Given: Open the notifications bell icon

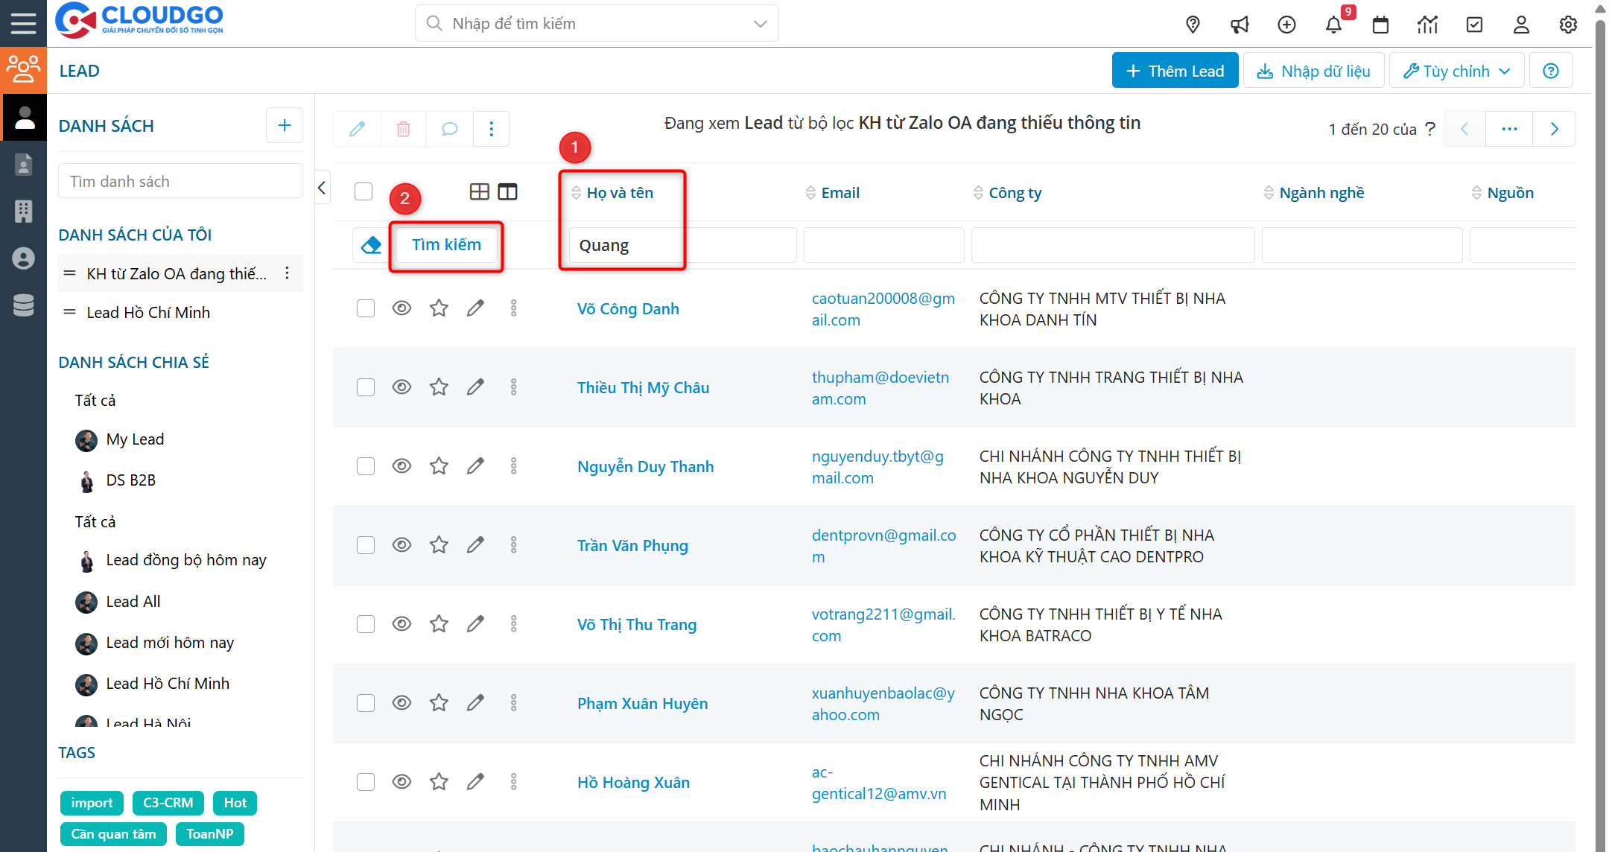Looking at the screenshot, I should click(x=1333, y=25).
